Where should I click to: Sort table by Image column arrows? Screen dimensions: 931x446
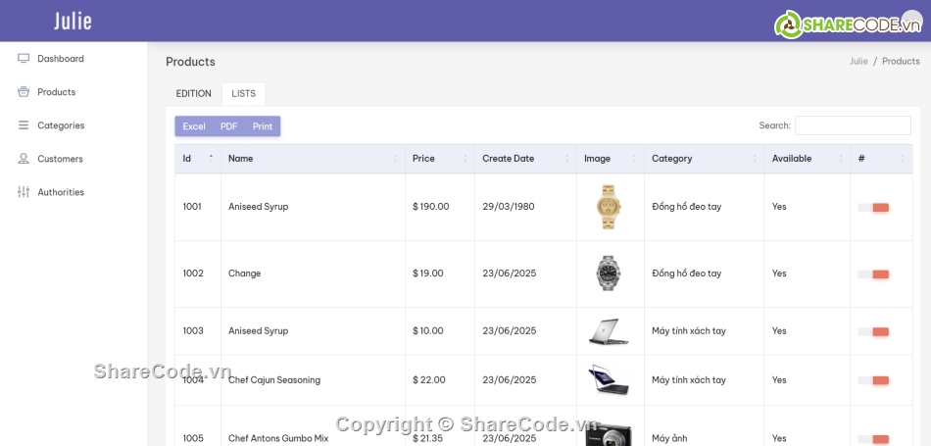pyautogui.click(x=634, y=159)
